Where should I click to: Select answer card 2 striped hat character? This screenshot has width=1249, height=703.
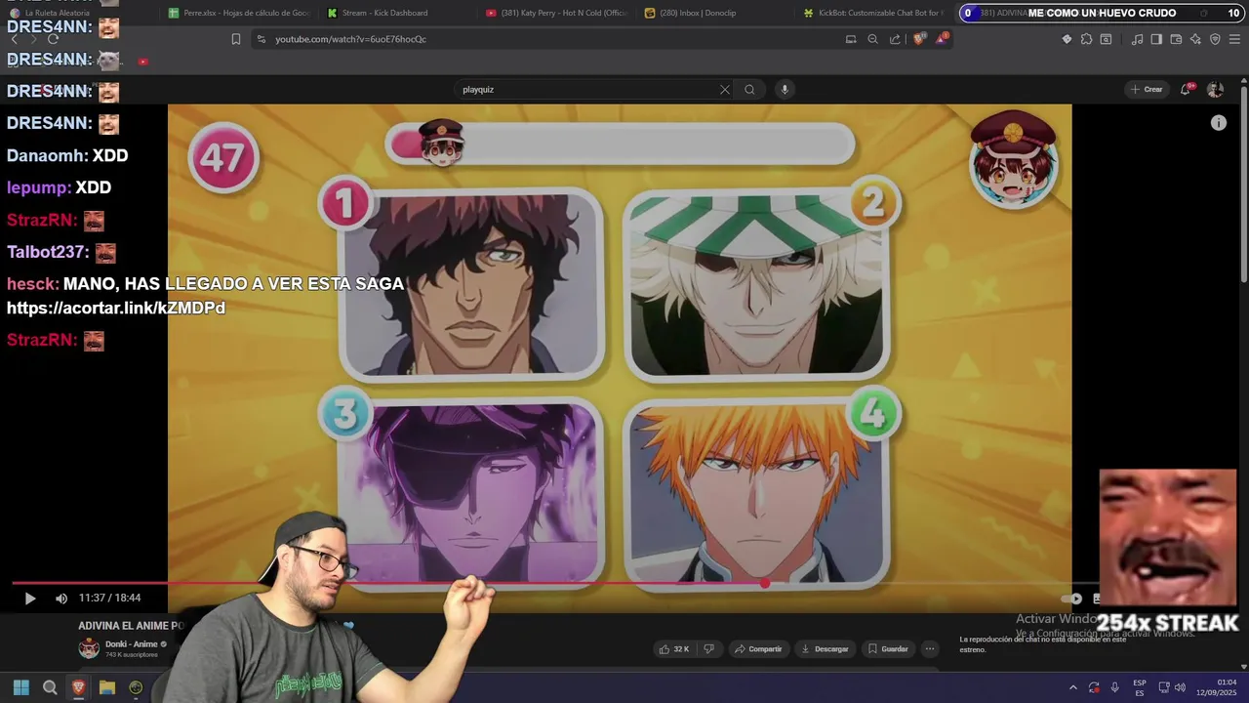[757, 284]
